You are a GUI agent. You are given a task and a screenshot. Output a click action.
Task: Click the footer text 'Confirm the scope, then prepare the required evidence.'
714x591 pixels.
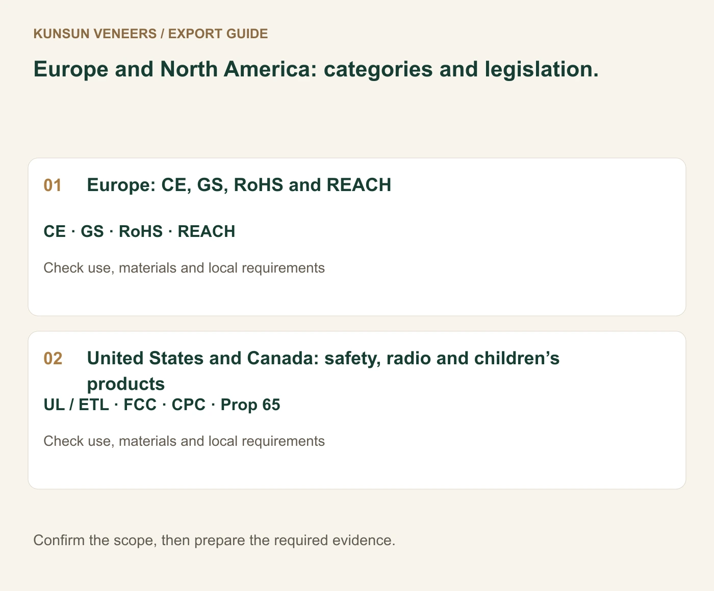(214, 540)
